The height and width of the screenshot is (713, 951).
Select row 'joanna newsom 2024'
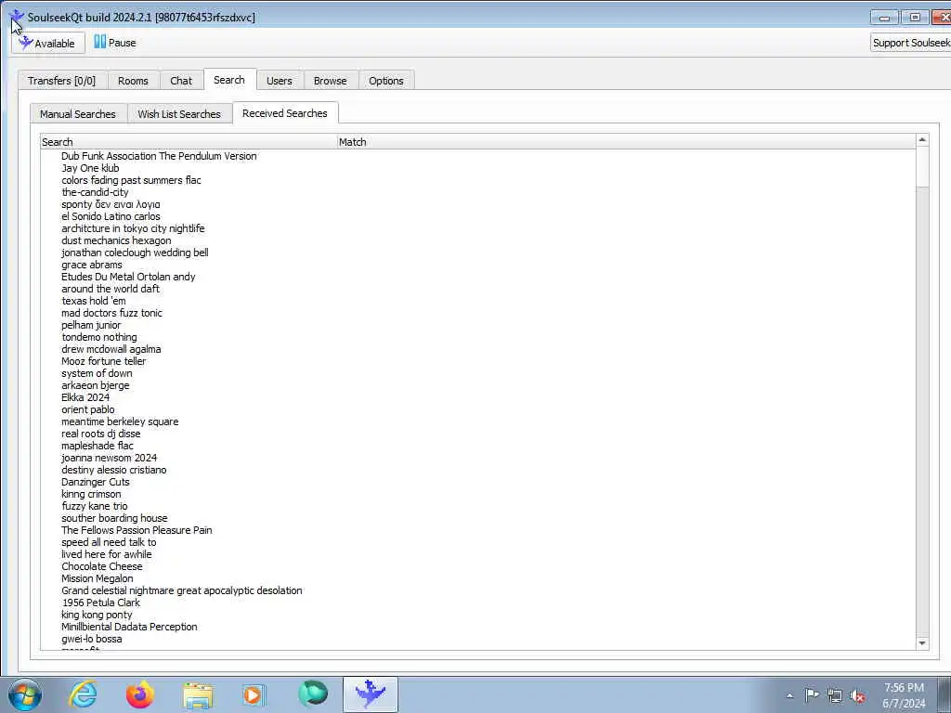click(x=110, y=458)
